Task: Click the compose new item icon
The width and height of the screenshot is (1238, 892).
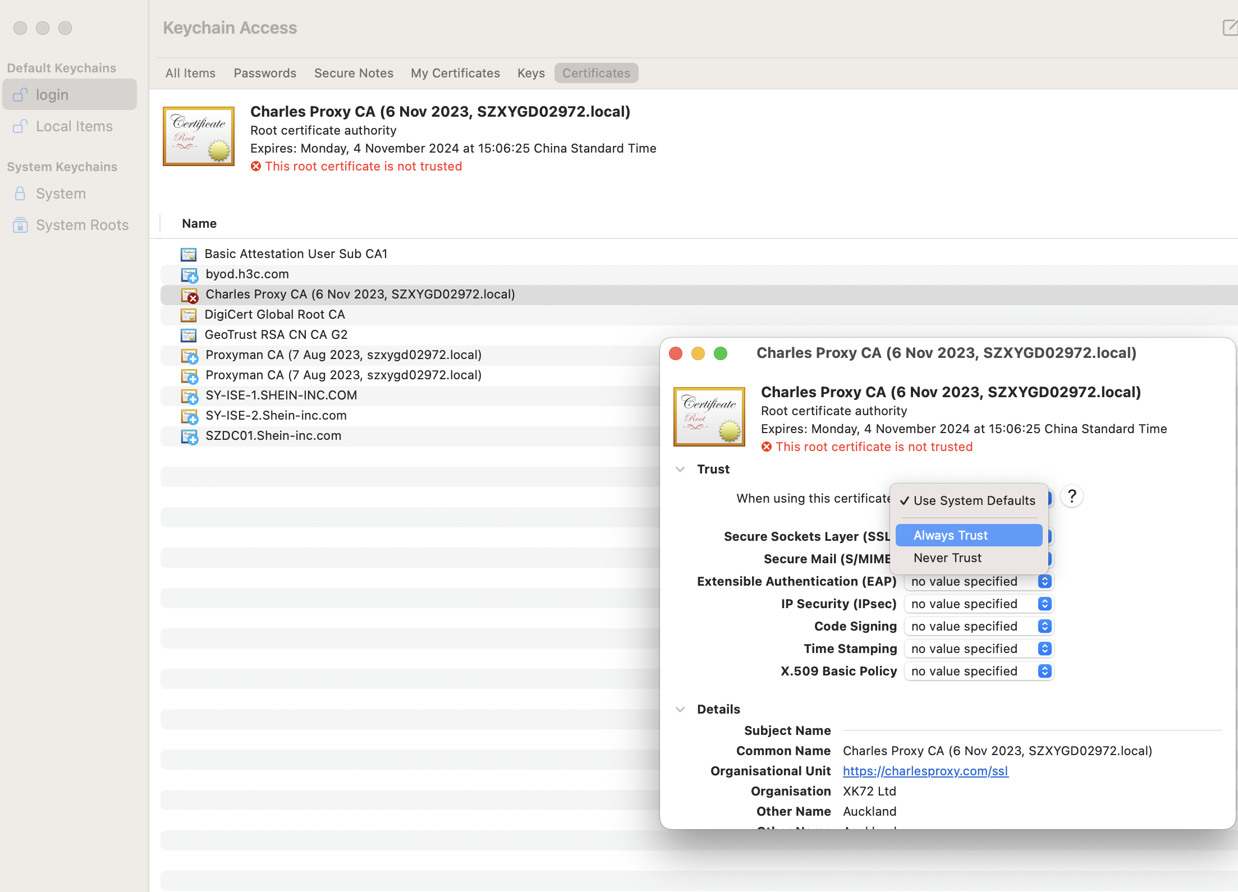Action: pyautogui.click(x=1229, y=27)
